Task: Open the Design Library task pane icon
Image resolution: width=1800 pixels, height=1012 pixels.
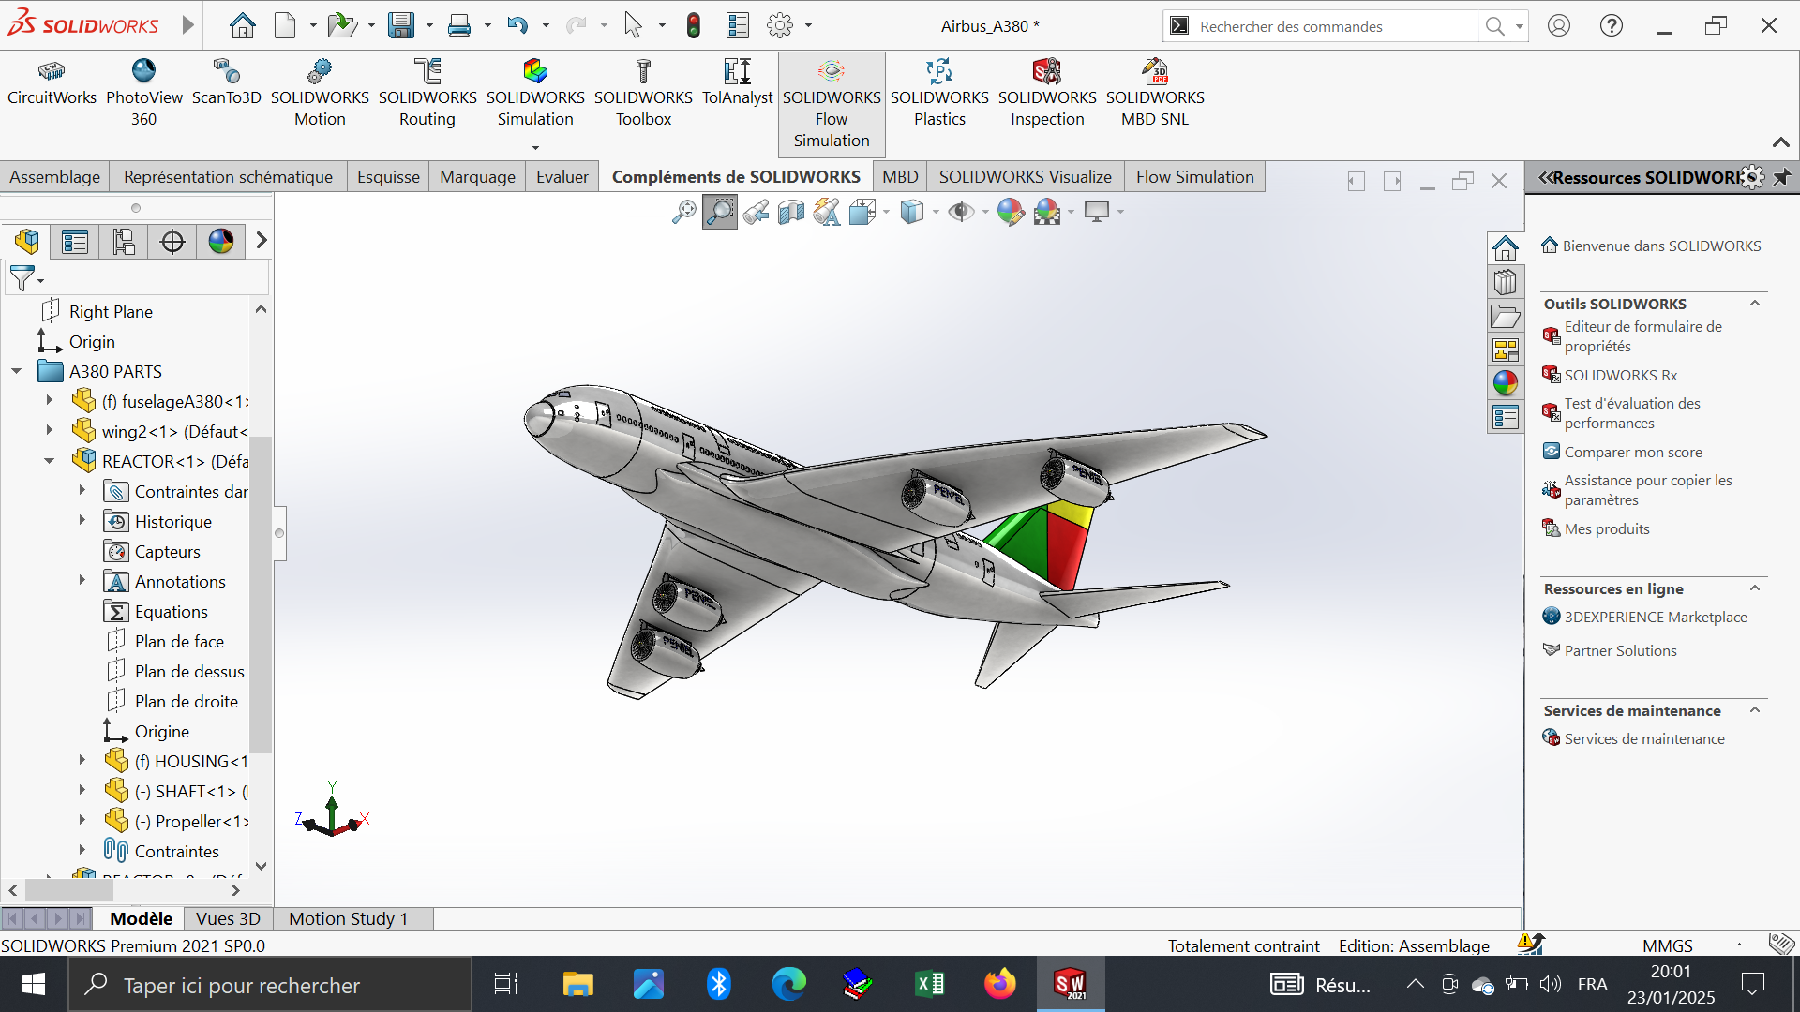Action: [x=1506, y=282]
